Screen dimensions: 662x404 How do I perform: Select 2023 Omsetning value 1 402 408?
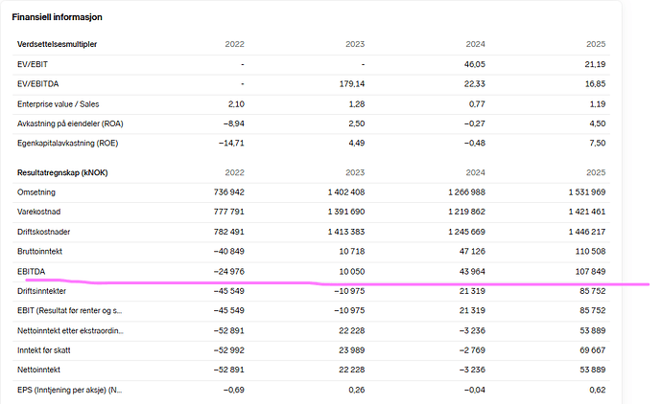point(346,192)
